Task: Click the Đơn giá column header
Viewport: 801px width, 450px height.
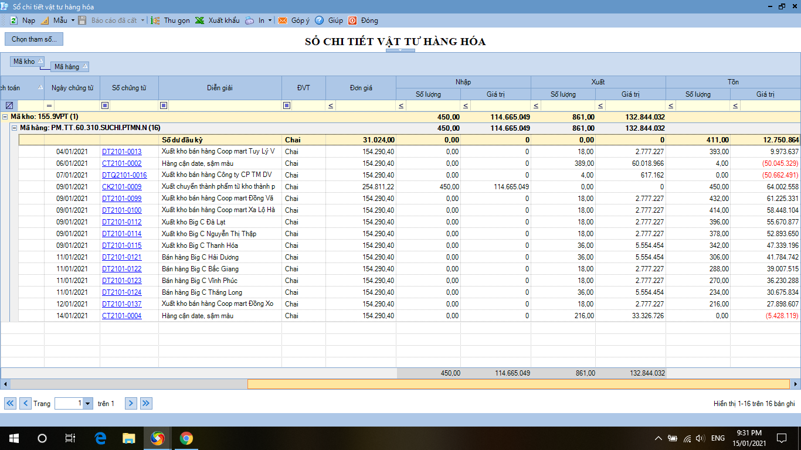Action: coord(361,88)
